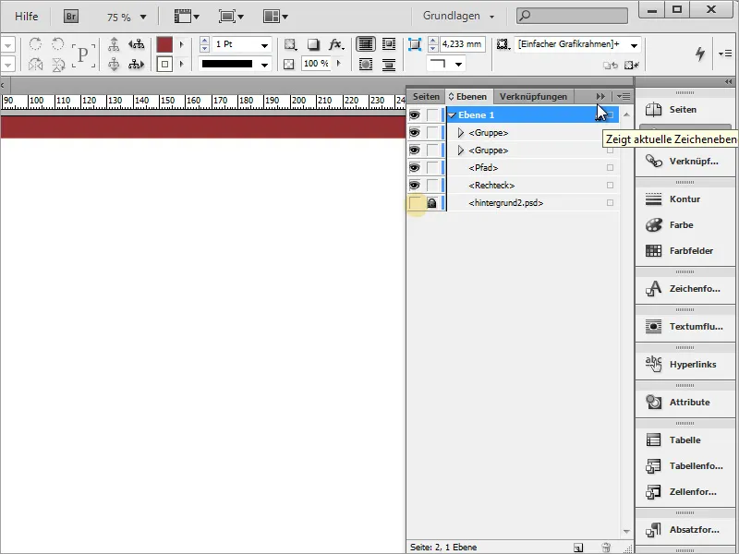Viewport: 739px width, 554px height.
Task: Create new layer icon at panel bottom
Action: click(x=578, y=548)
